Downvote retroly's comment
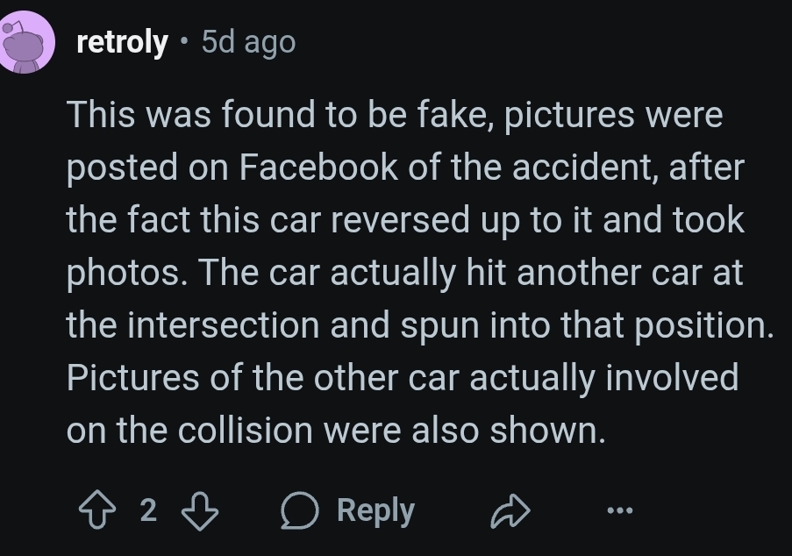This screenshot has width=792, height=556. pos(200,510)
